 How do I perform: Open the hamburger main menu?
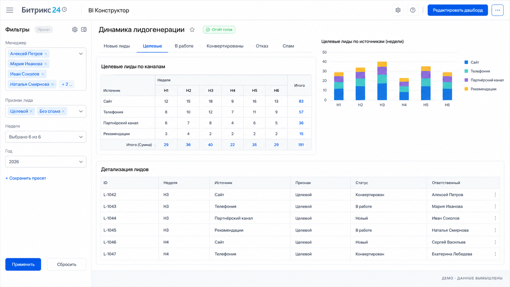(x=10, y=10)
